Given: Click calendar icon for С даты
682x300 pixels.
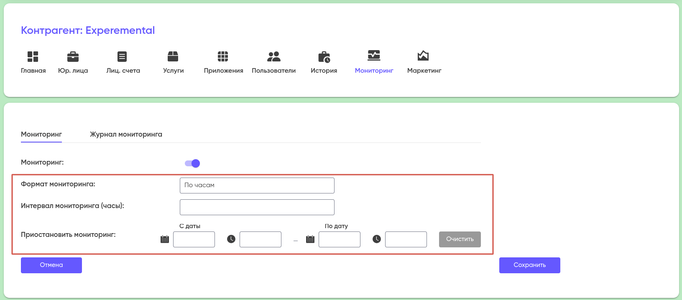Looking at the screenshot, I should pyautogui.click(x=165, y=239).
